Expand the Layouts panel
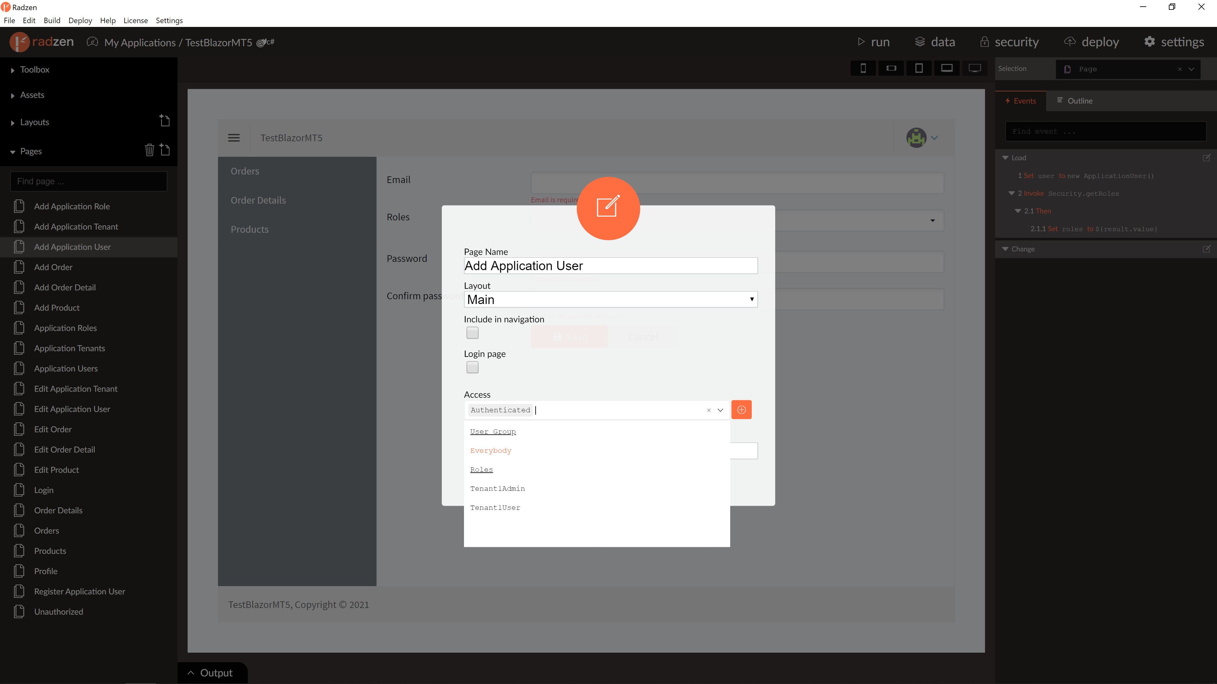Image resolution: width=1217 pixels, height=684 pixels. click(x=13, y=123)
